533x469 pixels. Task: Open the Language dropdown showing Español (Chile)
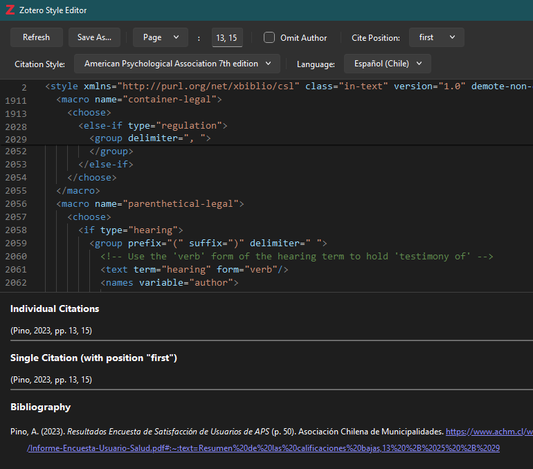click(x=388, y=64)
